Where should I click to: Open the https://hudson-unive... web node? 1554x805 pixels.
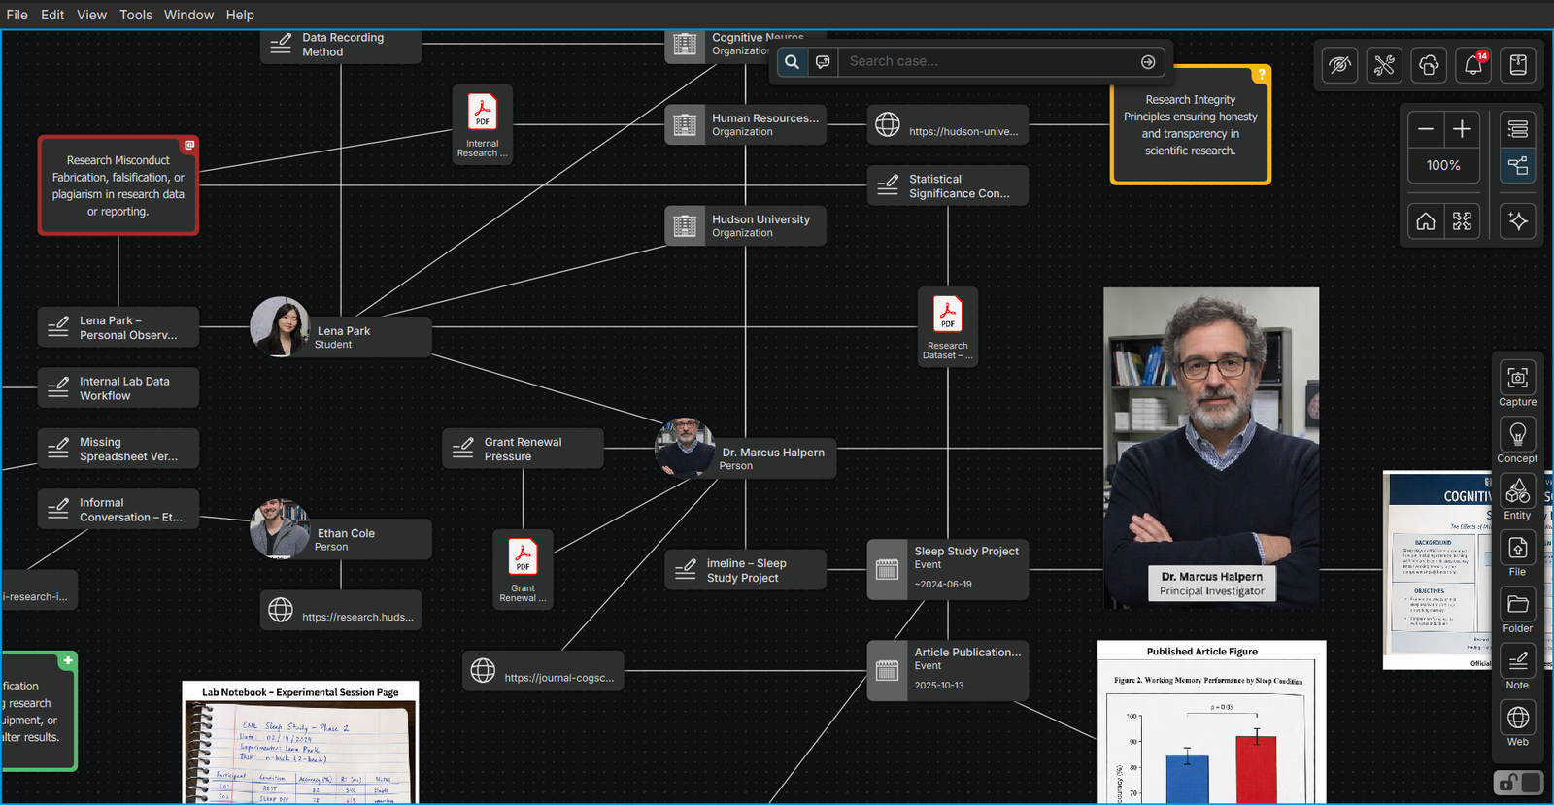coord(948,124)
